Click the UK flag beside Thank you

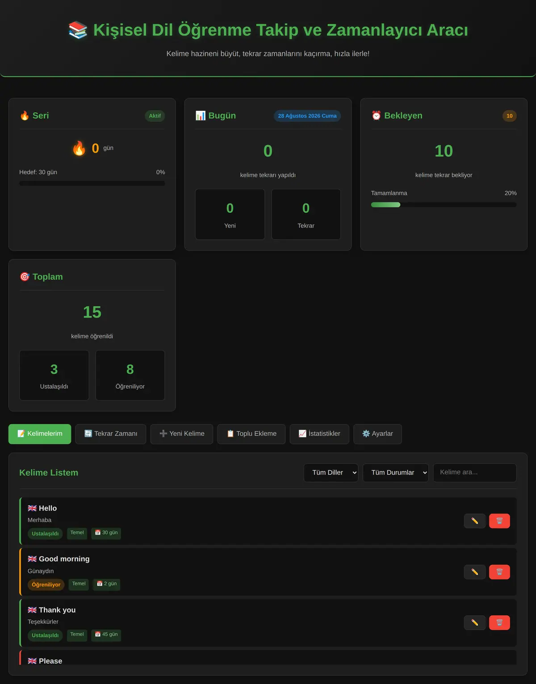click(x=32, y=610)
